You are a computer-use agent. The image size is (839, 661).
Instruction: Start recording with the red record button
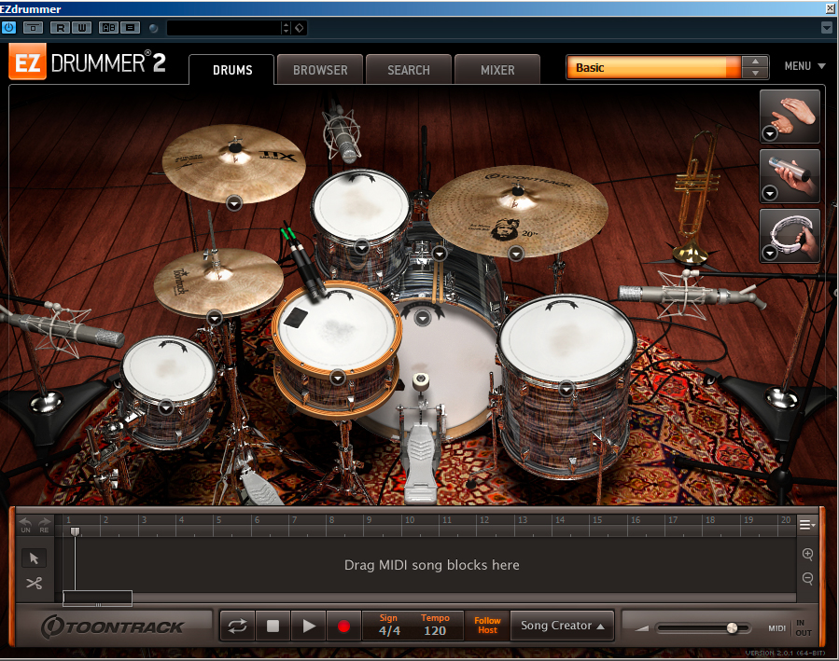[x=344, y=627]
